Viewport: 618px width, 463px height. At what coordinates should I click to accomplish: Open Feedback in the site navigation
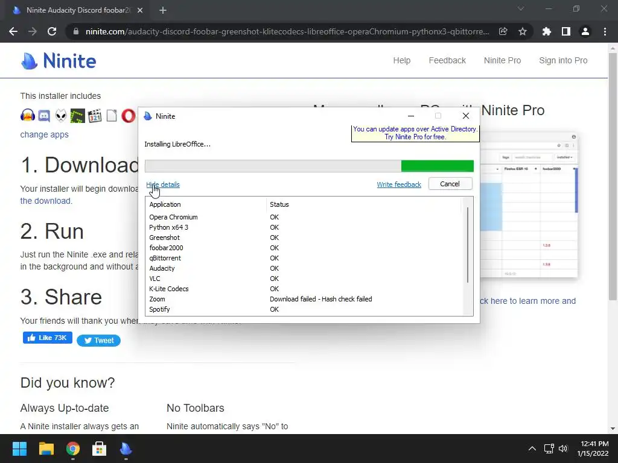(x=447, y=61)
